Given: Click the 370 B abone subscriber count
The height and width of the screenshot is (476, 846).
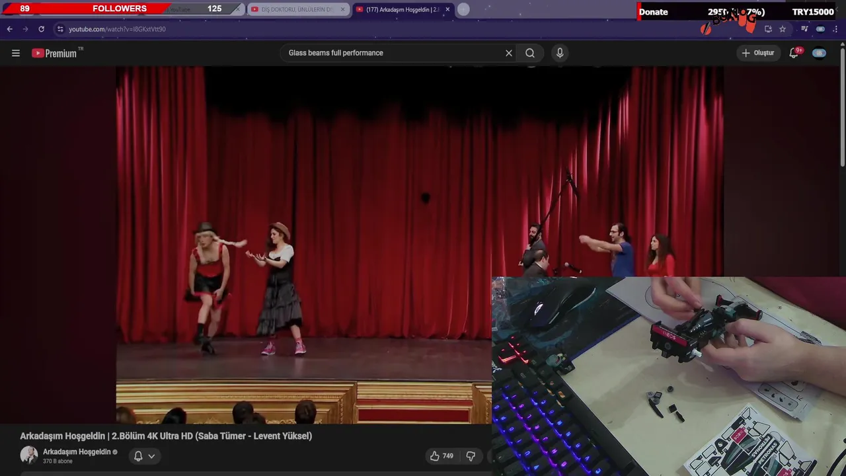Looking at the screenshot, I should 58,461.
